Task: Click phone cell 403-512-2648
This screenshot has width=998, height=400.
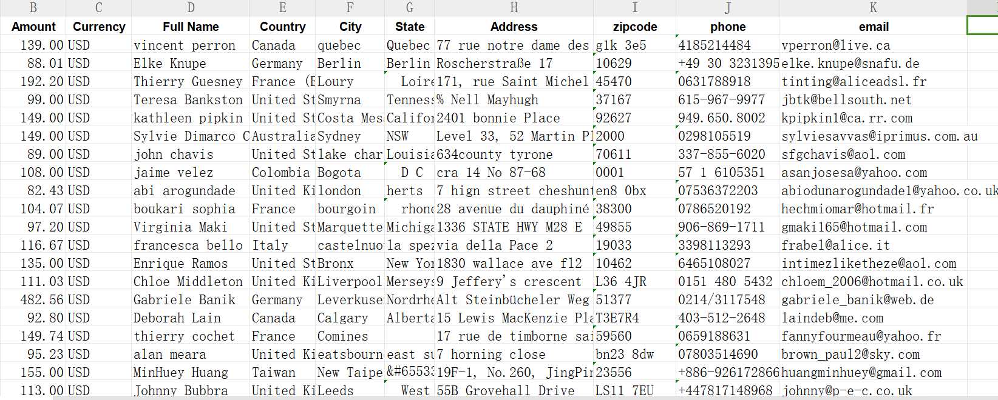Action: [727, 318]
